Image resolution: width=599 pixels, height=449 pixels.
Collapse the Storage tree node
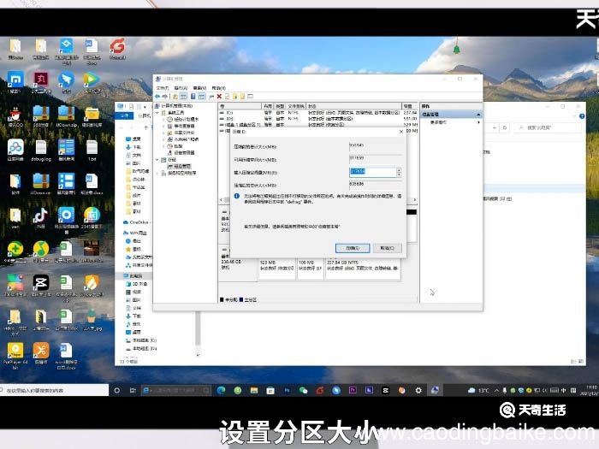[157, 160]
